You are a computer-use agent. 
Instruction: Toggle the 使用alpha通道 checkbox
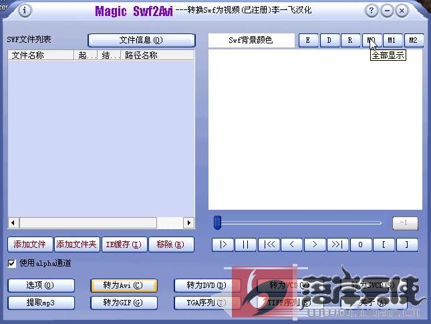point(11,263)
